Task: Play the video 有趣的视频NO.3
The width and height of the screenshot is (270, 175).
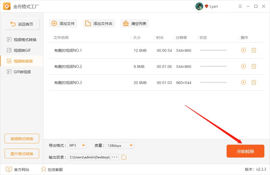Action: pyautogui.click(x=243, y=82)
